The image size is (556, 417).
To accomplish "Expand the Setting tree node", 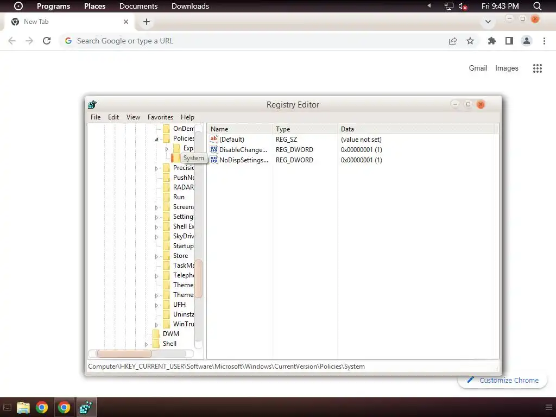I will (x=156, y=217).
